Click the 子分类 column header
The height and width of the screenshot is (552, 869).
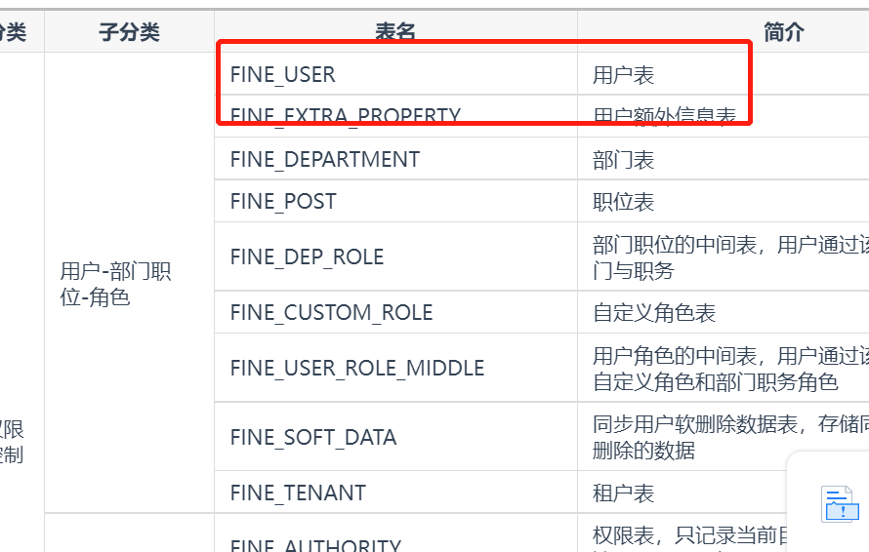(129, 32)
